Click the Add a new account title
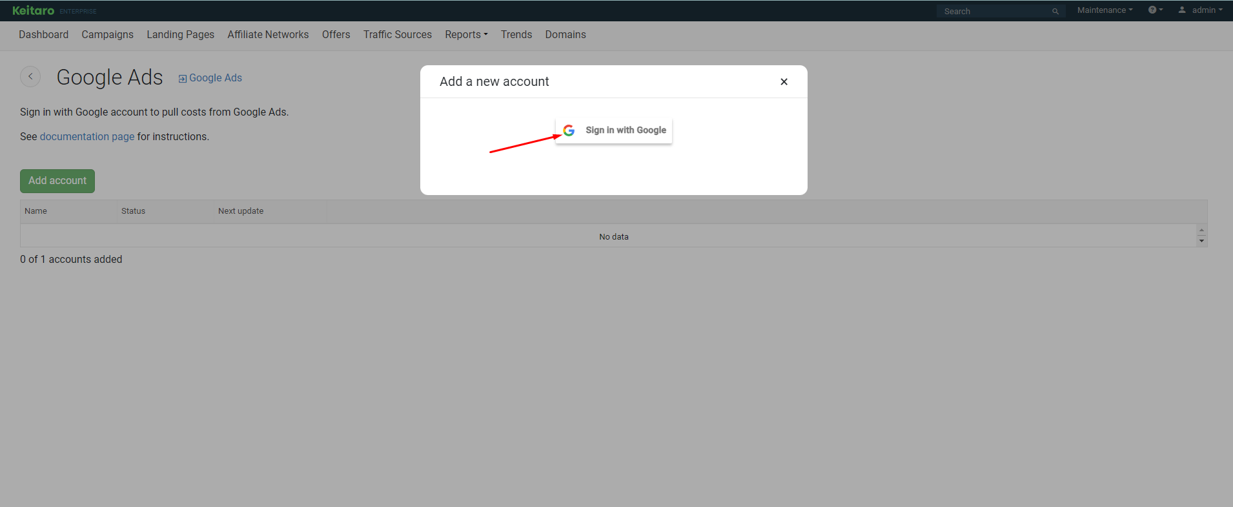 [x=494, y=82]
